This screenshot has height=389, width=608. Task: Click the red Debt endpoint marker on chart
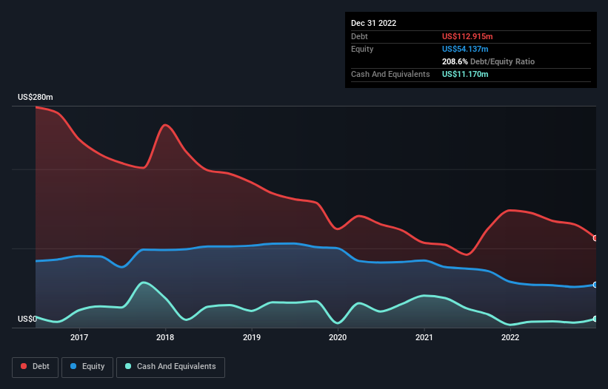595,238
